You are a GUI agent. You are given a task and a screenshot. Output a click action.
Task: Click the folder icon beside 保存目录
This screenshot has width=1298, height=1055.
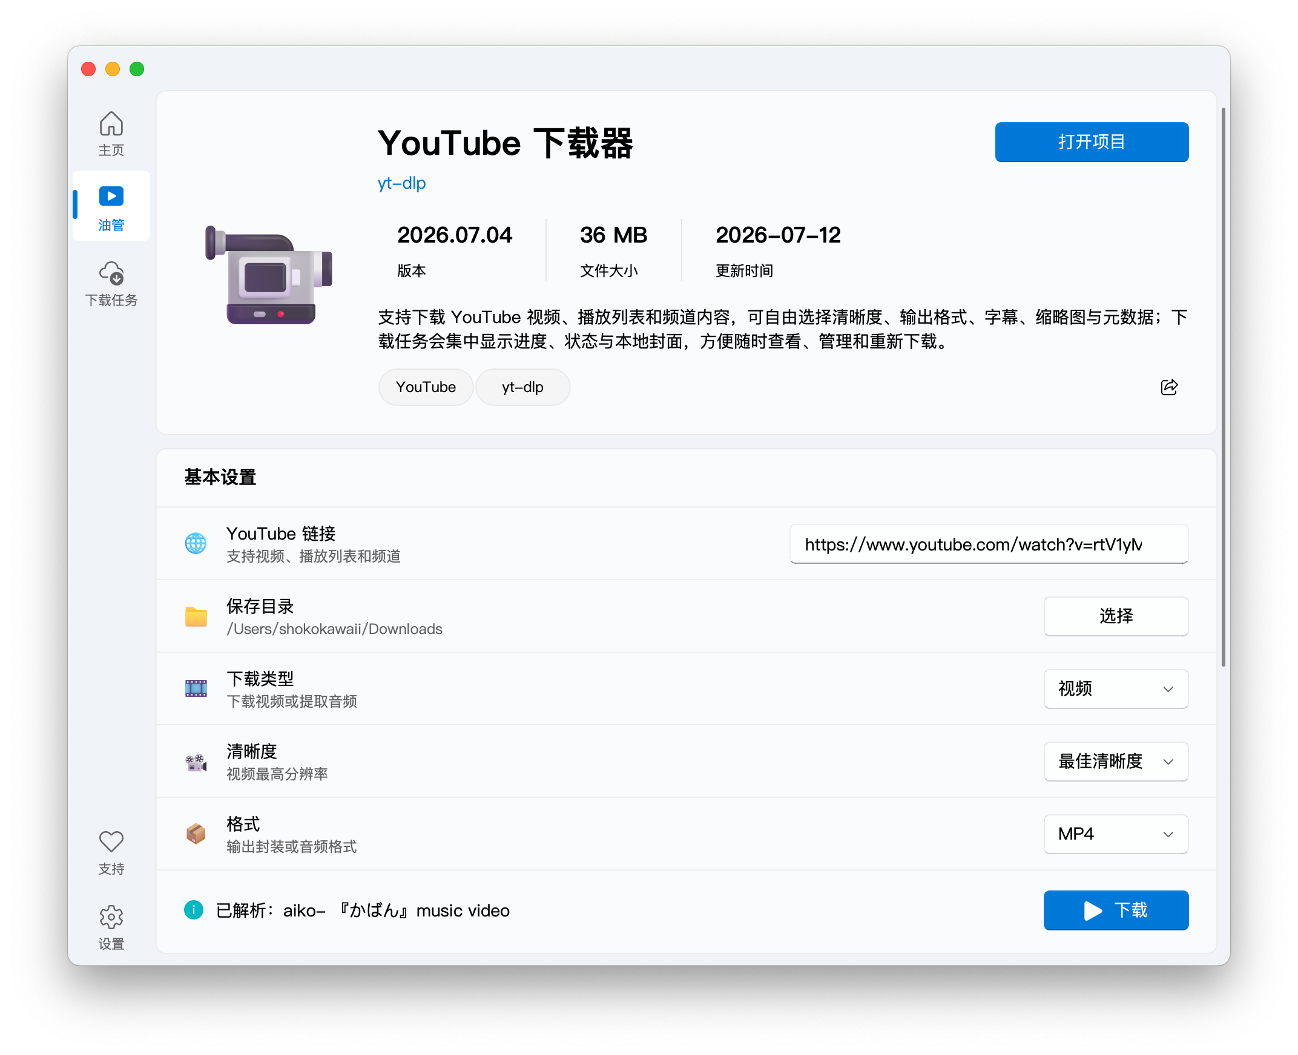(196, 616)
